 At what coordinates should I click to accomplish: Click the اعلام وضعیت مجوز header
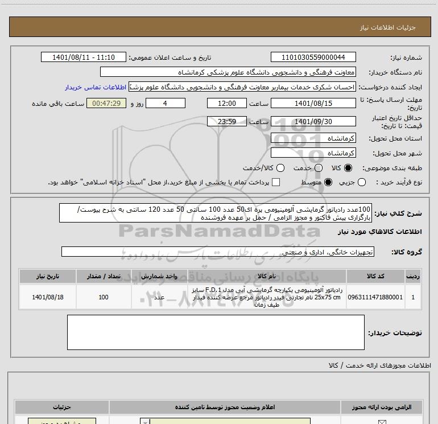point(225,407)
